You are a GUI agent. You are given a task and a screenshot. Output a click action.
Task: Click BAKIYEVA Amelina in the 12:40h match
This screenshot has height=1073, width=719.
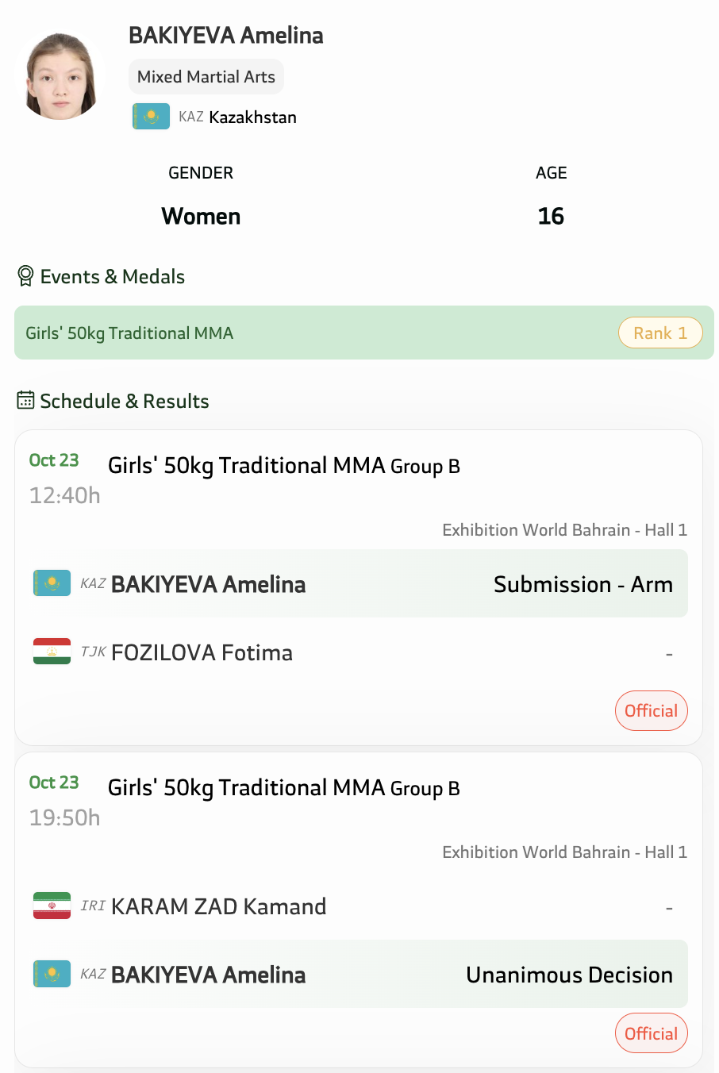(x=208, y=584)
